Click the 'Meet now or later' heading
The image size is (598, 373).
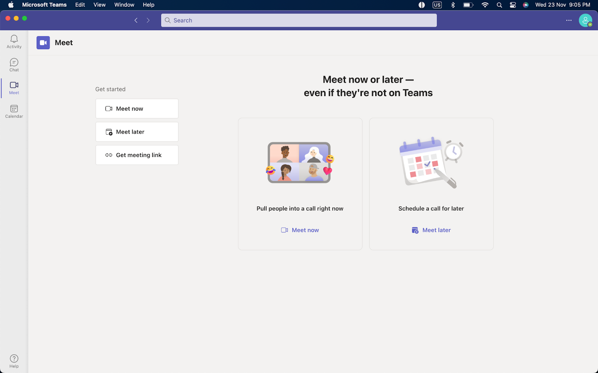pos(368,86)
